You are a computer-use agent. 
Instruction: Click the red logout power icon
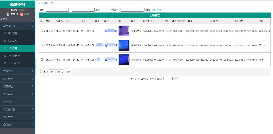pos(22,14)
